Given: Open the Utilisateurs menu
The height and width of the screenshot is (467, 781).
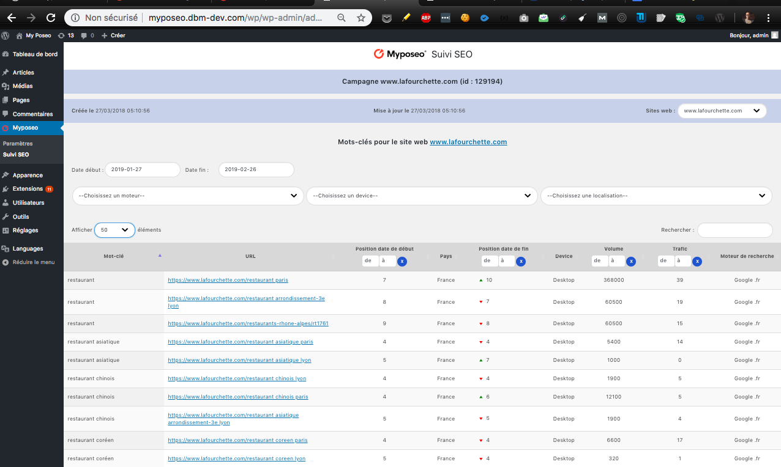Looking at the screenshot, I should (31, 202).
